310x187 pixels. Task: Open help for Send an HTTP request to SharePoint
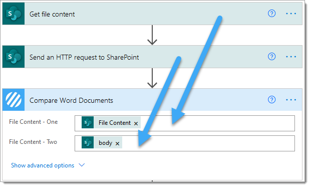pyautogui.click(x=271, y=57)
